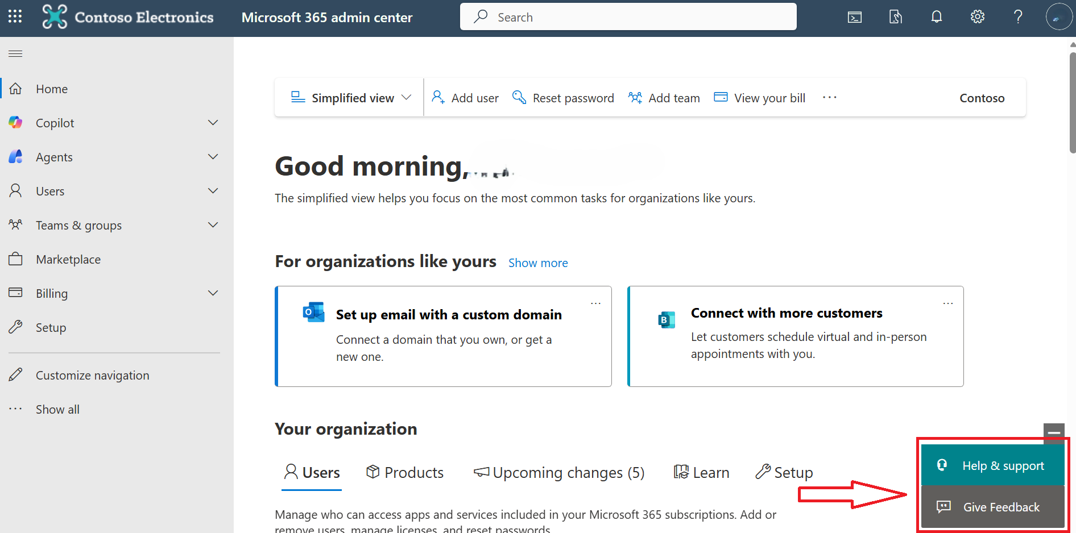This screenshot has height=533, width=1076.
Task: Click the Add team people icon
Action: [635, 98]
